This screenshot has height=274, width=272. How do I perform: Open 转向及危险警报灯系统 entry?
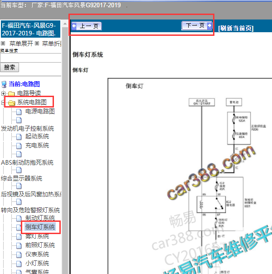(30, 210)
